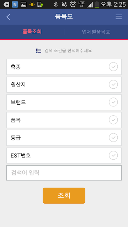
Task: Tap the orange 조회 button
Action: (64, 195)
